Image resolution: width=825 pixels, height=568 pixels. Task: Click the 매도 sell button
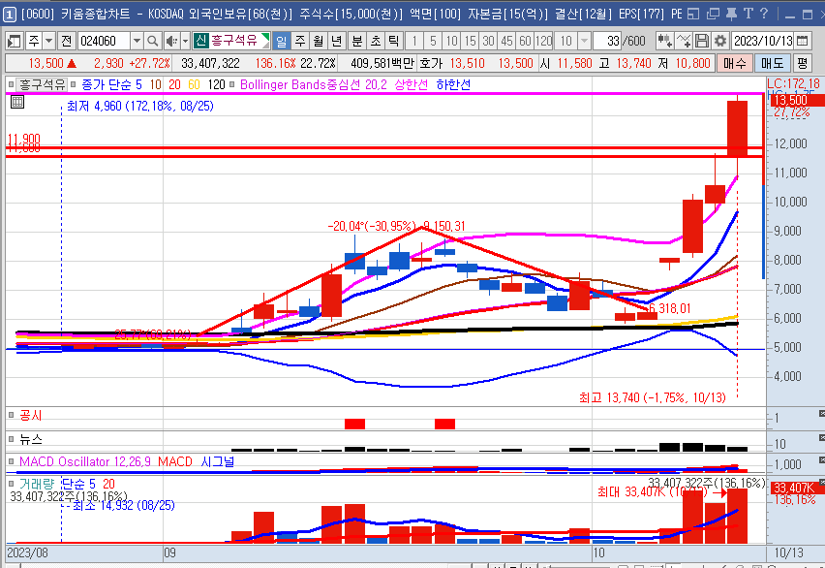[771, 62]
